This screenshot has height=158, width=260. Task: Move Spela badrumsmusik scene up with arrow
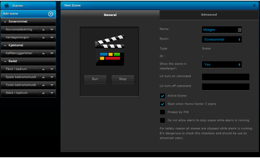coord(44,77)
